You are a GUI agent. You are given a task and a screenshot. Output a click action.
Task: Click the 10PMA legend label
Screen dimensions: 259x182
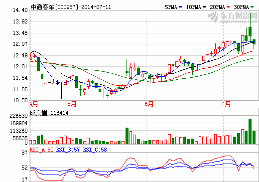[x=194, y=7]
